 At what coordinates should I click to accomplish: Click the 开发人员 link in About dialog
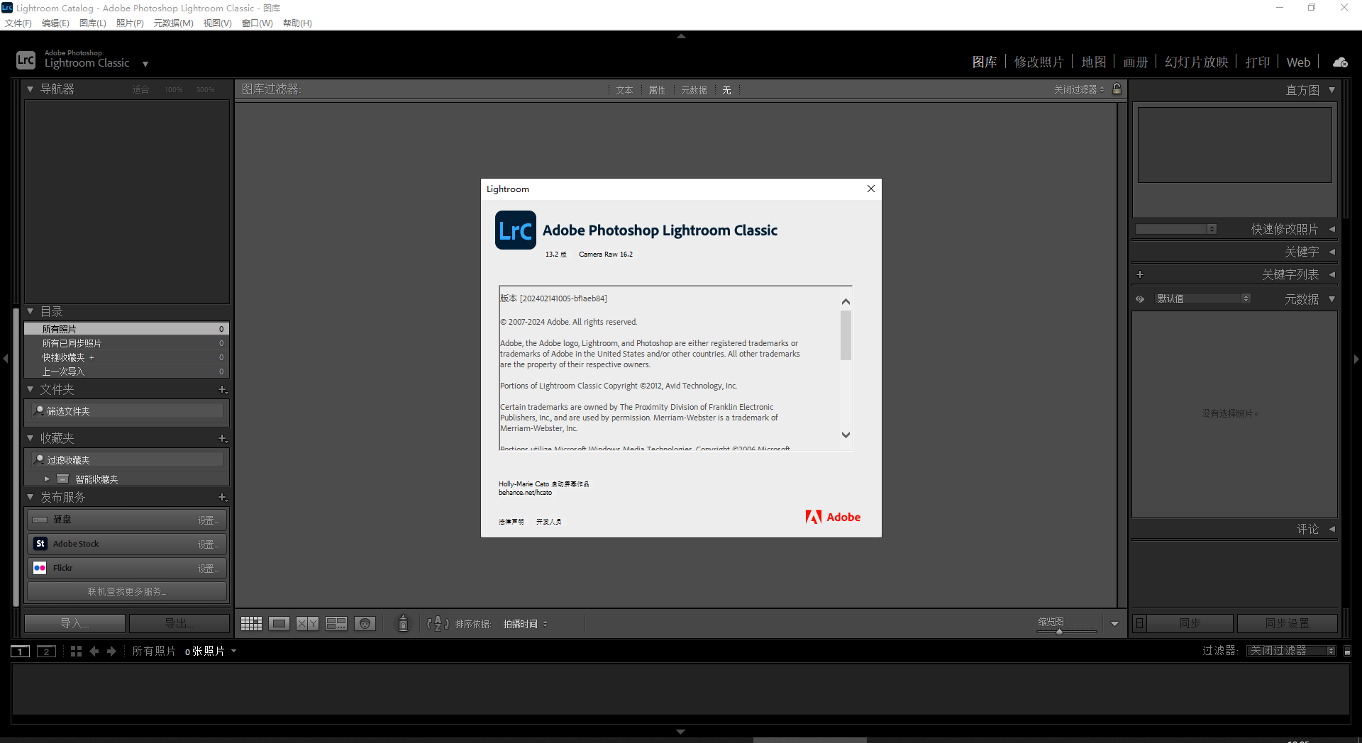[x=548, y=521]
